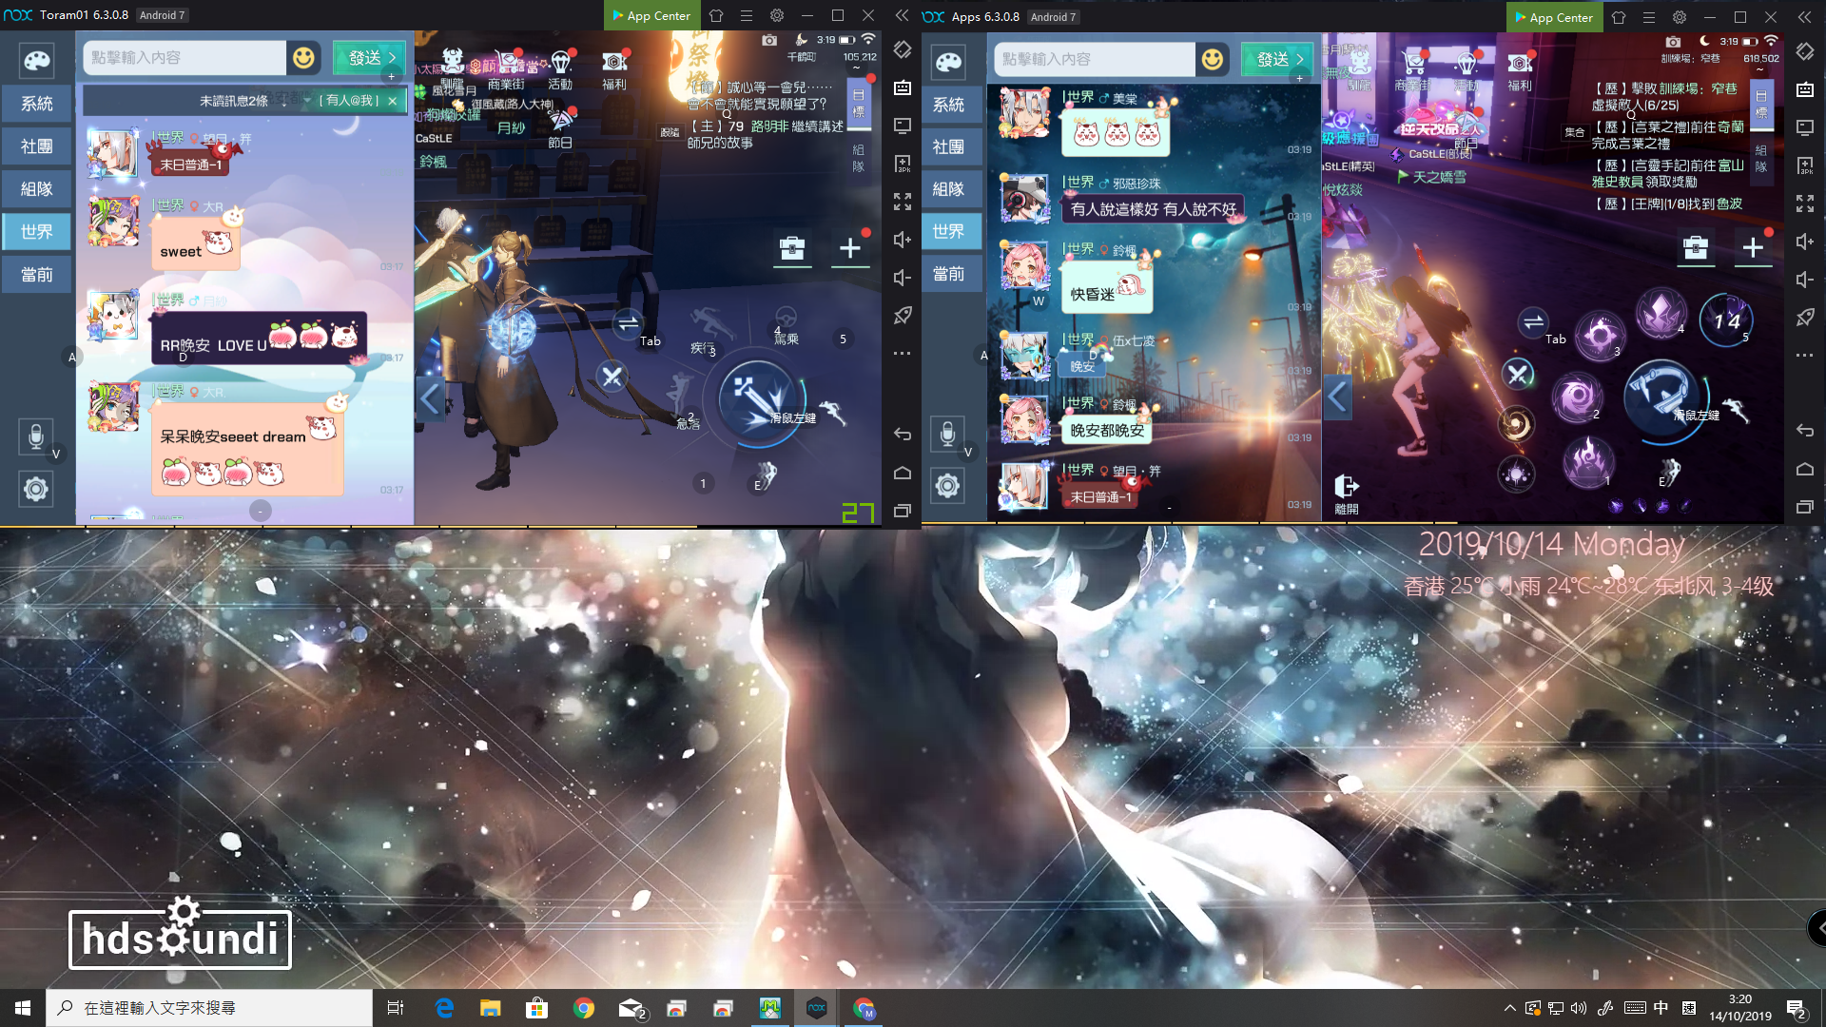Switch to 系統 tab in Toram01 chat
The height and width of the screenshot is (1027, 1826).
coord(36,104)
